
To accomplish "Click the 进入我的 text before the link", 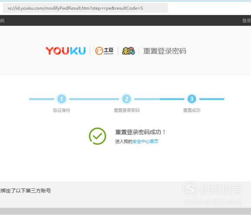I will coord(124,141).
